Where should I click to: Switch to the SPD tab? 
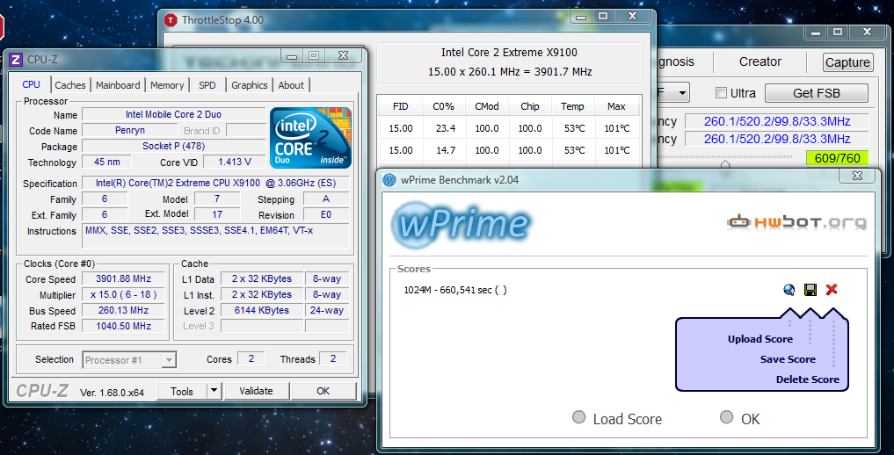207,85
